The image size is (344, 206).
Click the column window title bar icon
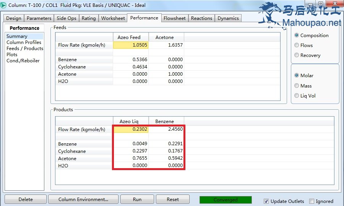click(4, 5)
